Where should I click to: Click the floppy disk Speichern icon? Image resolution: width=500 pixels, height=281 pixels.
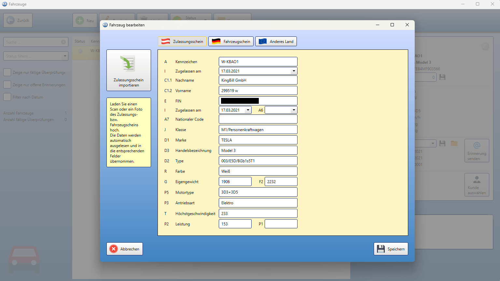pyautogui.click(x=381, y=249)
